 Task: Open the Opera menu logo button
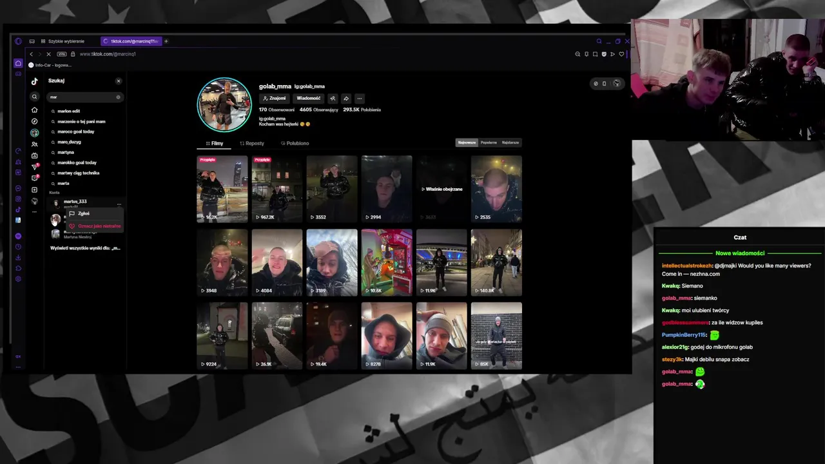(x=18, y=41)
